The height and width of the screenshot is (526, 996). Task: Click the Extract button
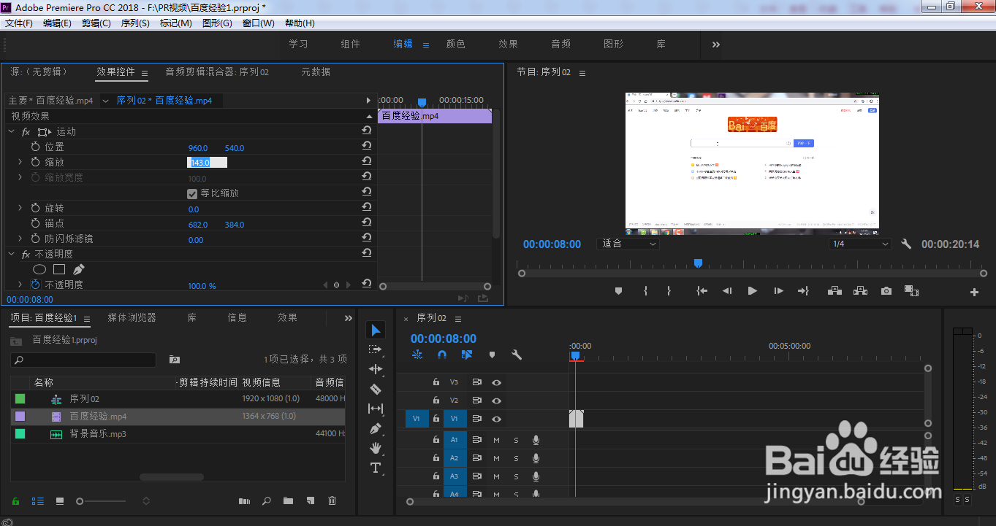[860, 290]
